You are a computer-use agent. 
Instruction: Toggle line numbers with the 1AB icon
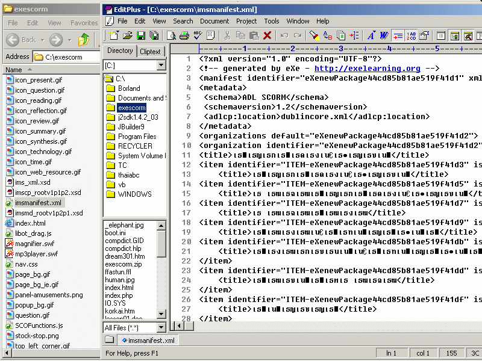coord(412,35)
